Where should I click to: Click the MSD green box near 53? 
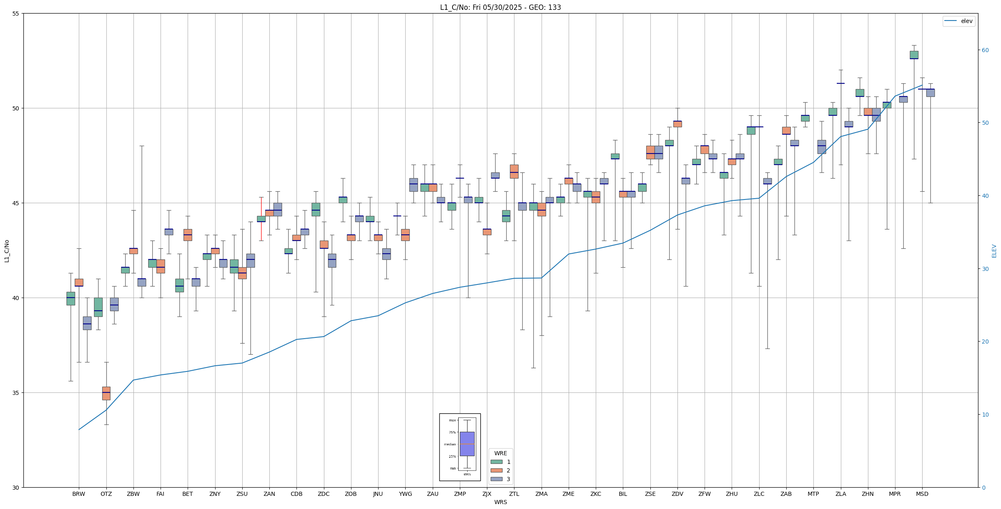click(x=914, y=55)
